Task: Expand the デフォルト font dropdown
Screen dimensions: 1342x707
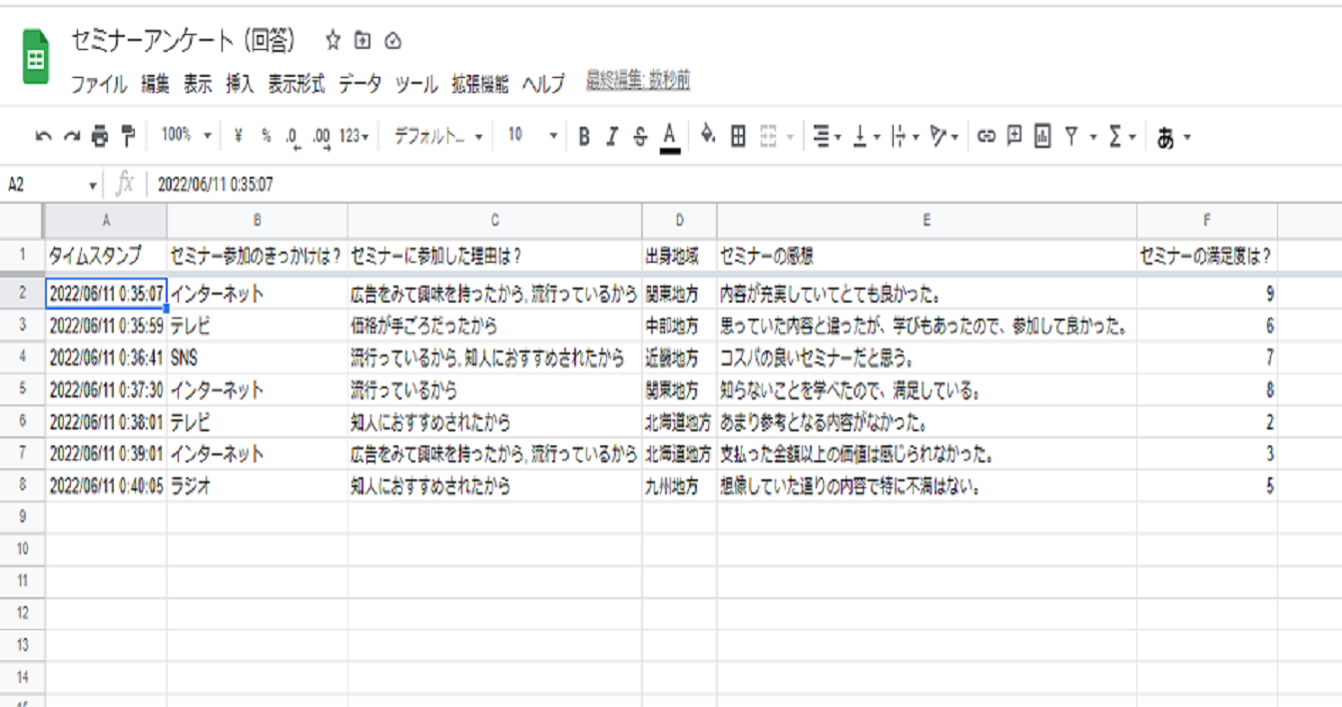Action: point(438,136)
